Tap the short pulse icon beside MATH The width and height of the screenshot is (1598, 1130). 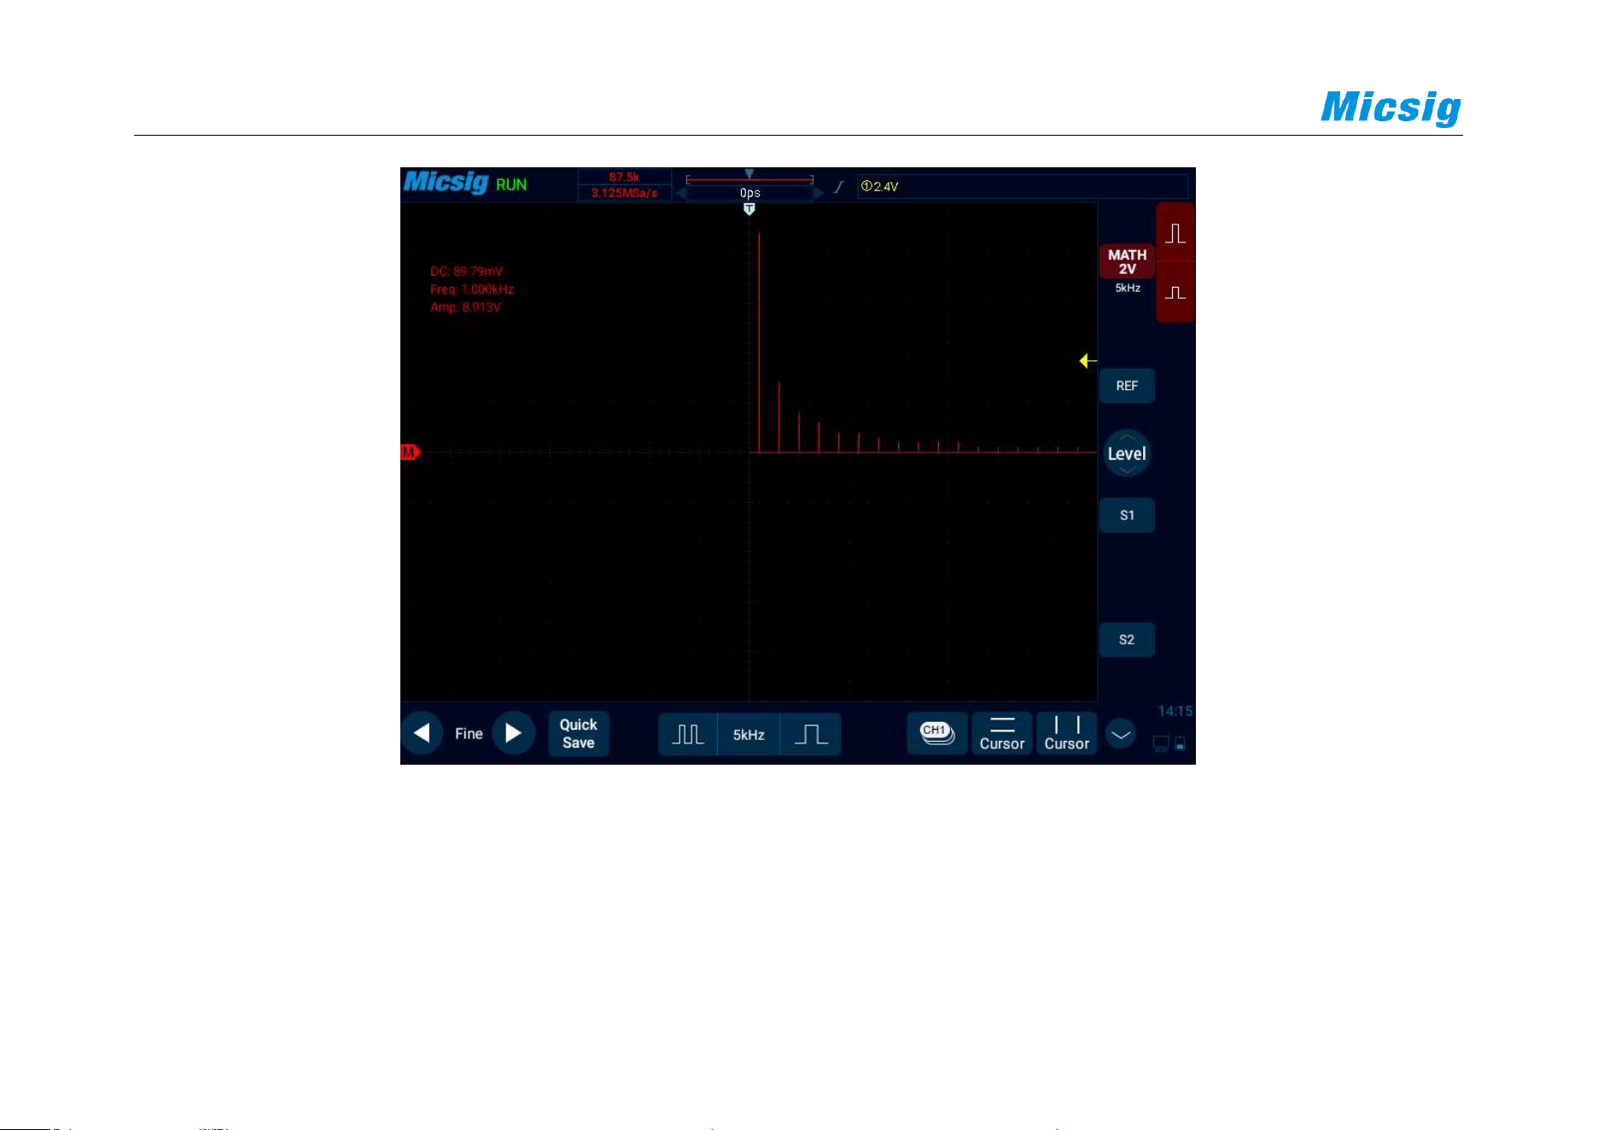pos(1175,292)
